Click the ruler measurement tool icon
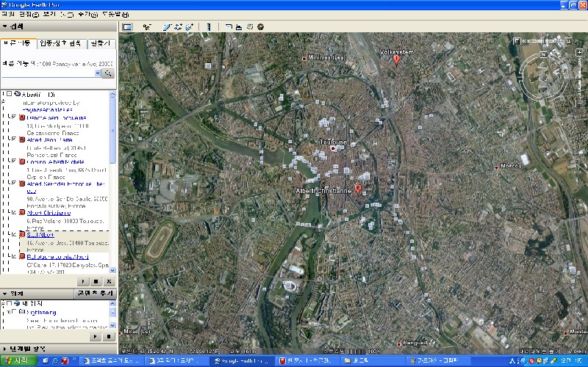The width and height of the screenshot is (588, 367). click(209, 27)
